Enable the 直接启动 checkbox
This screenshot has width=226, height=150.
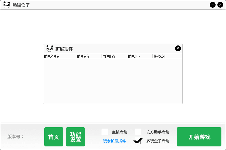[x=105, y=132]
